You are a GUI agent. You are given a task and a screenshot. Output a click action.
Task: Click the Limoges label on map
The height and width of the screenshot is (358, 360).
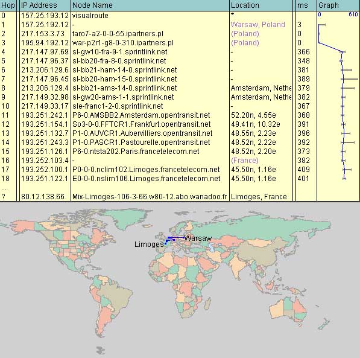(x=149, y=244)
